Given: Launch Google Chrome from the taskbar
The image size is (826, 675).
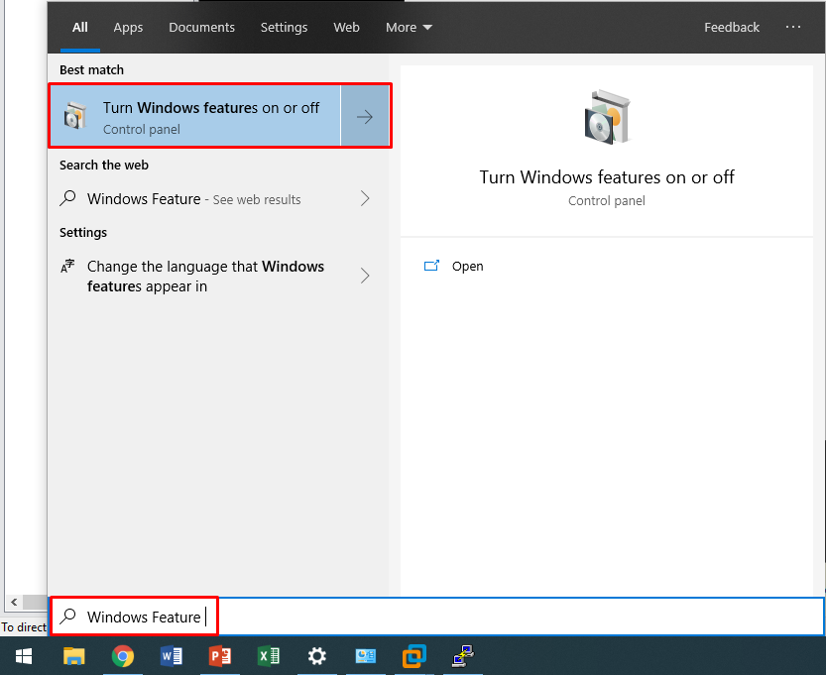Looking at the screenshot, I should coord(122,656).
